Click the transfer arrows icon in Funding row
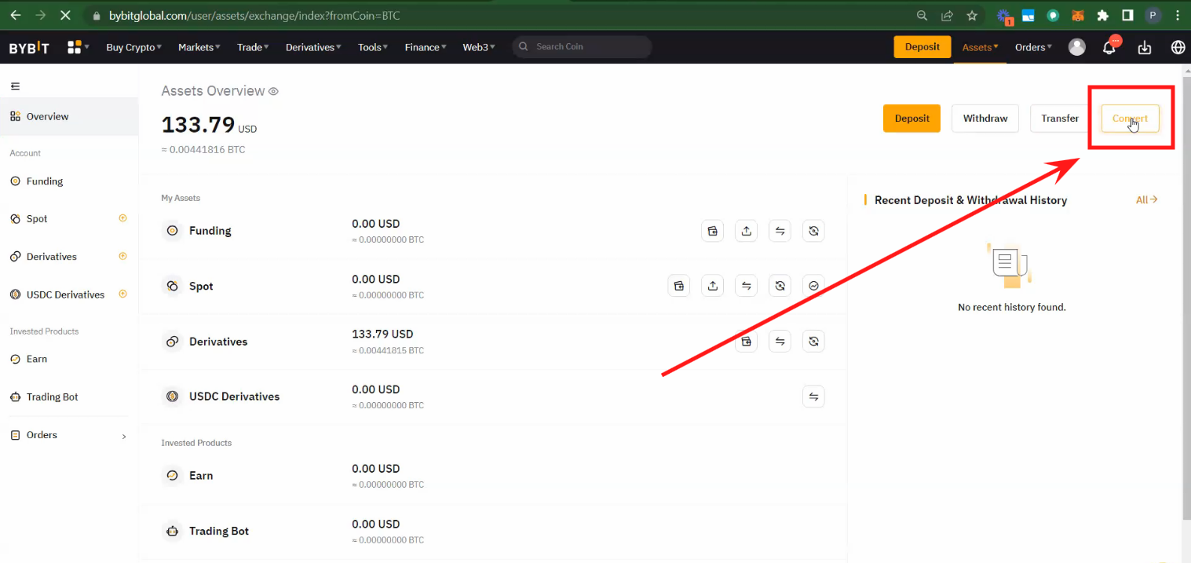Image resolution: width=1191 pixels, height=563 pixels. pos(780,231)
